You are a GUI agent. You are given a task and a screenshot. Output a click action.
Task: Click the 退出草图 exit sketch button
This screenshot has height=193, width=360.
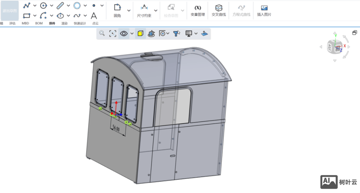(x=9, y=10)
